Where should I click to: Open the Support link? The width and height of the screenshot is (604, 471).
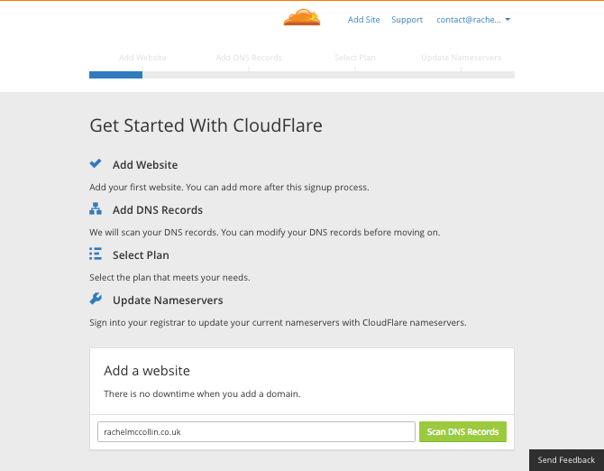[x=407, y=20]
